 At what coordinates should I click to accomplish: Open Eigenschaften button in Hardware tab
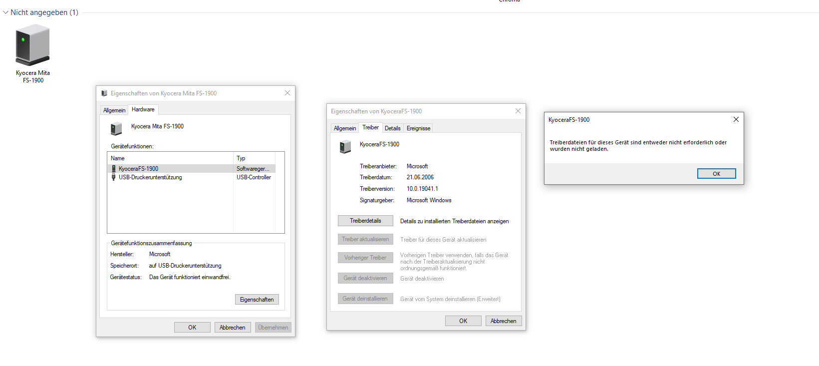coord(257,300)
